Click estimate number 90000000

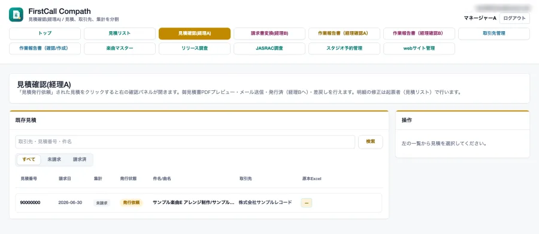[31, 203]
